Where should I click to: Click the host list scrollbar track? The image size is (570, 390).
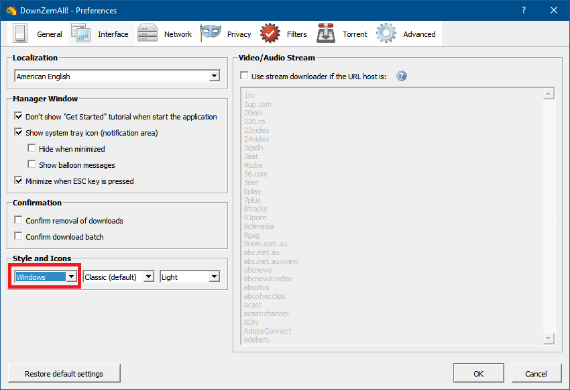(549, 216)
